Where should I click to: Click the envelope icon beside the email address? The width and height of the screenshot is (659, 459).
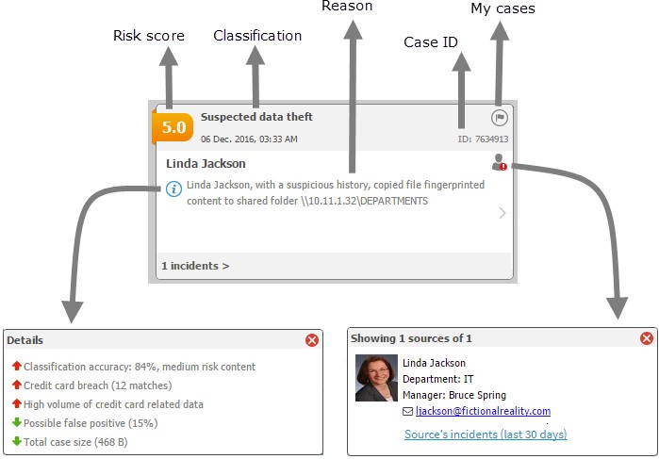click(x=407, y=412)
